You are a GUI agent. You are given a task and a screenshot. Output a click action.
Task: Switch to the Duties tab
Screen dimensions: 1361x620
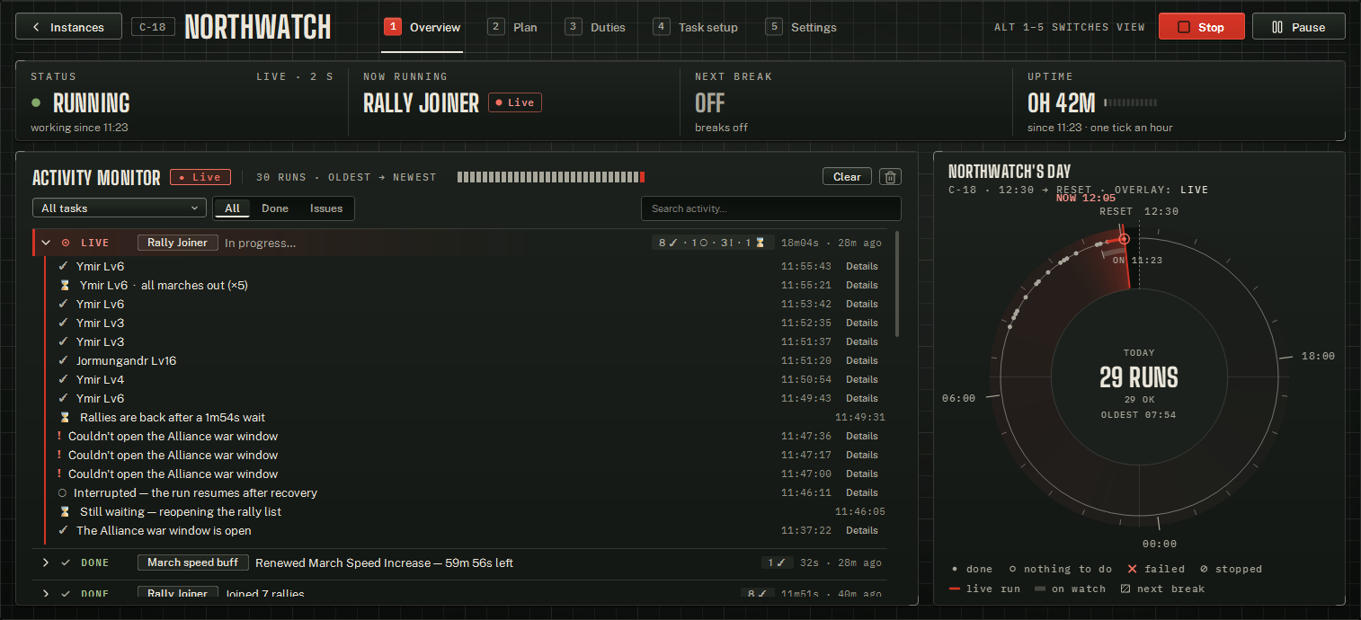click(x=595, y=27)
